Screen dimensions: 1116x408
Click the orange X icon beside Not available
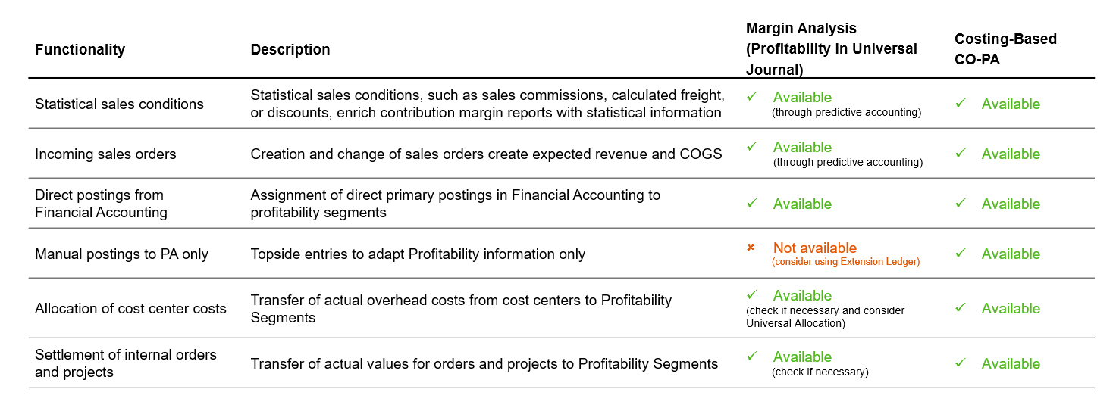pyautogui.click(x=751, y=248)
